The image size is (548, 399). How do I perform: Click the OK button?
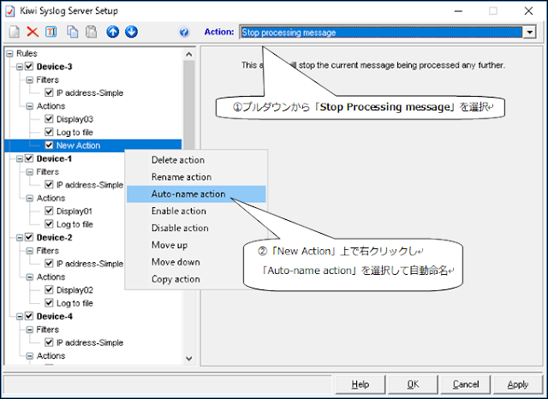[x=413, y=384]
